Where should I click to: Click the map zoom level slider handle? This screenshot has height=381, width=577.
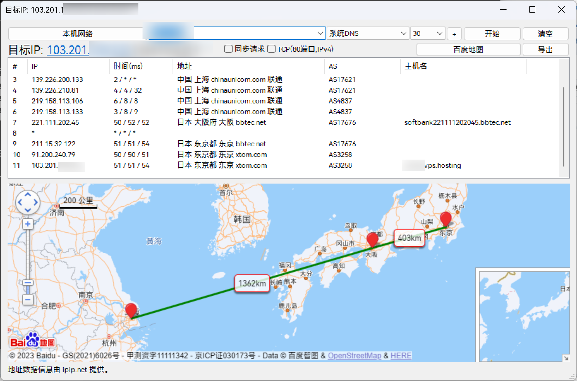(x=28, y=283)
